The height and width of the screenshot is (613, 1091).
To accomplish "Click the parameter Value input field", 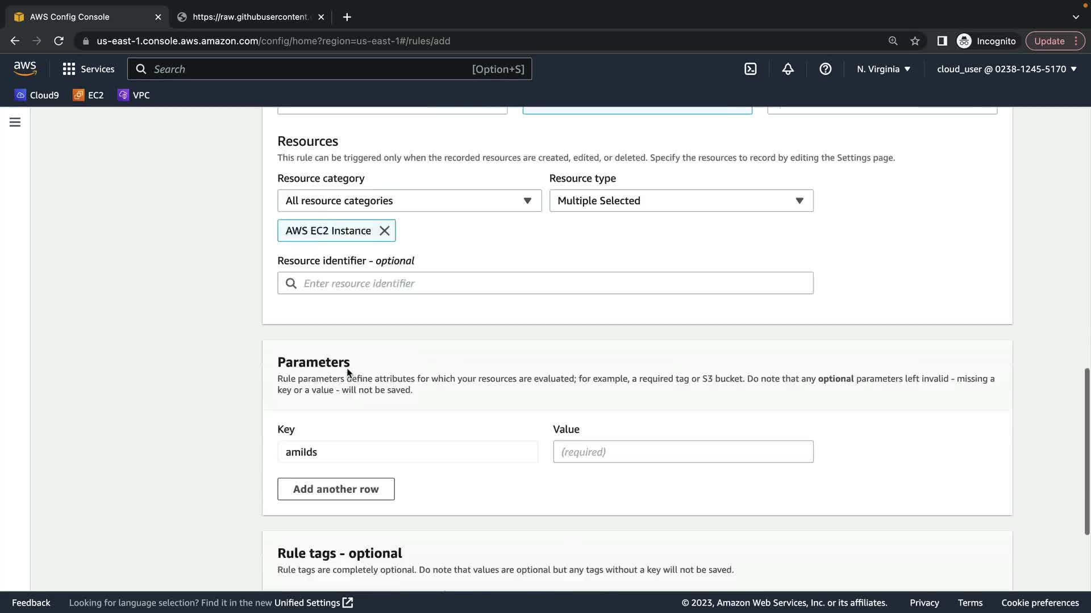I will click(683, 452).
